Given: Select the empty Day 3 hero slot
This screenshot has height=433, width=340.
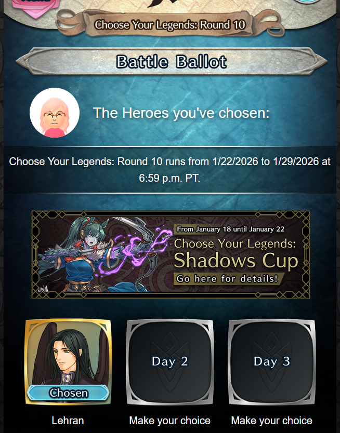Looking at the screenshot, I should pyautogui.click(x=272, y=362).
